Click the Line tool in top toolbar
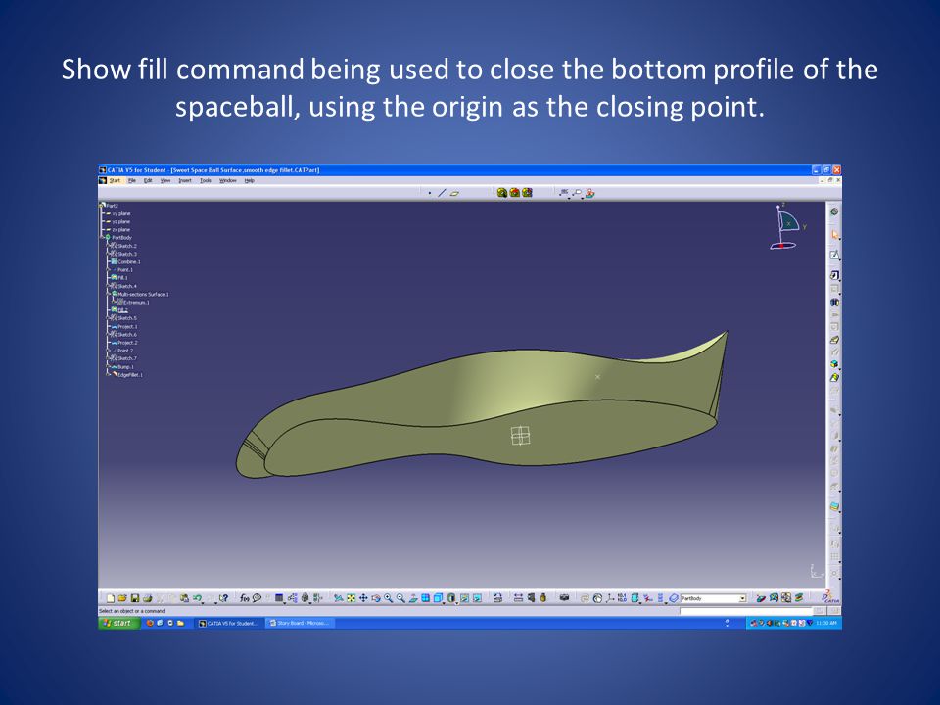 [x=442, y=193]
